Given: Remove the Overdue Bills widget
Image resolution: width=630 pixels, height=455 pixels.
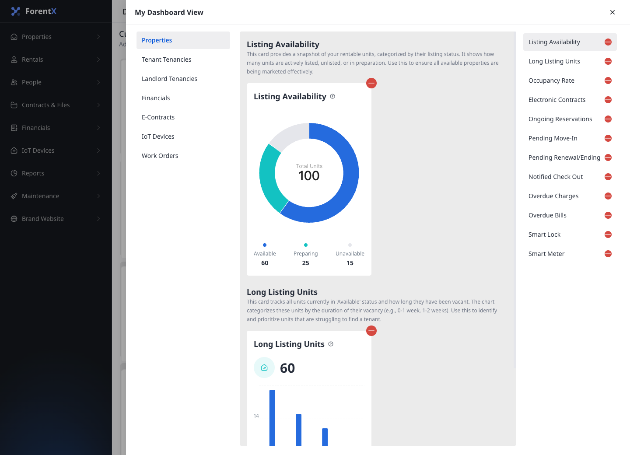Looking at the screenshot, I should [x=608, y=215].
